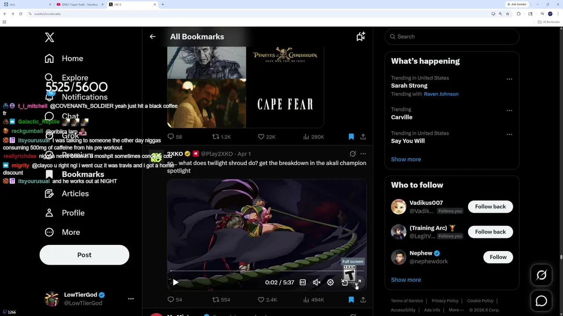Open the browser extensions icon
This screenshot has width=563, height=316.
[x=519, y=14]
